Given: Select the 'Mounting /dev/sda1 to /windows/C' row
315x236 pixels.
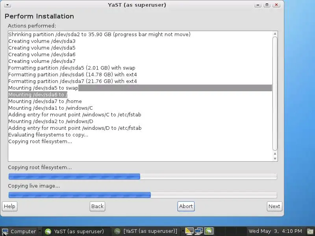Looking at the screenshot, I should coord(140,108).
